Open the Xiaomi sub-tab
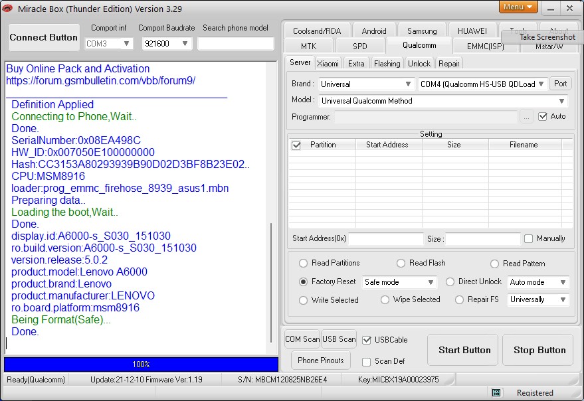Image resolution: width=584 pixels, height=401 pixels. point(328,64)
